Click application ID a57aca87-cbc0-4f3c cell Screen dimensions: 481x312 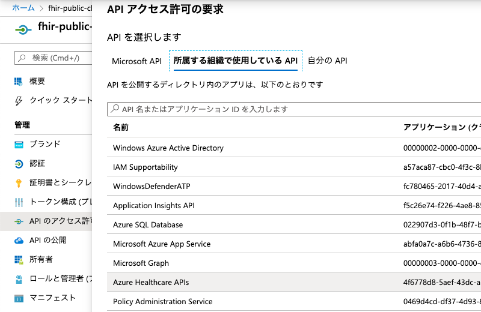(442, 167)
